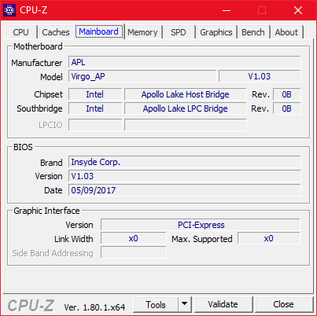Click the Max. Supported x0 value
317x316 pixels.
point(269,239)
